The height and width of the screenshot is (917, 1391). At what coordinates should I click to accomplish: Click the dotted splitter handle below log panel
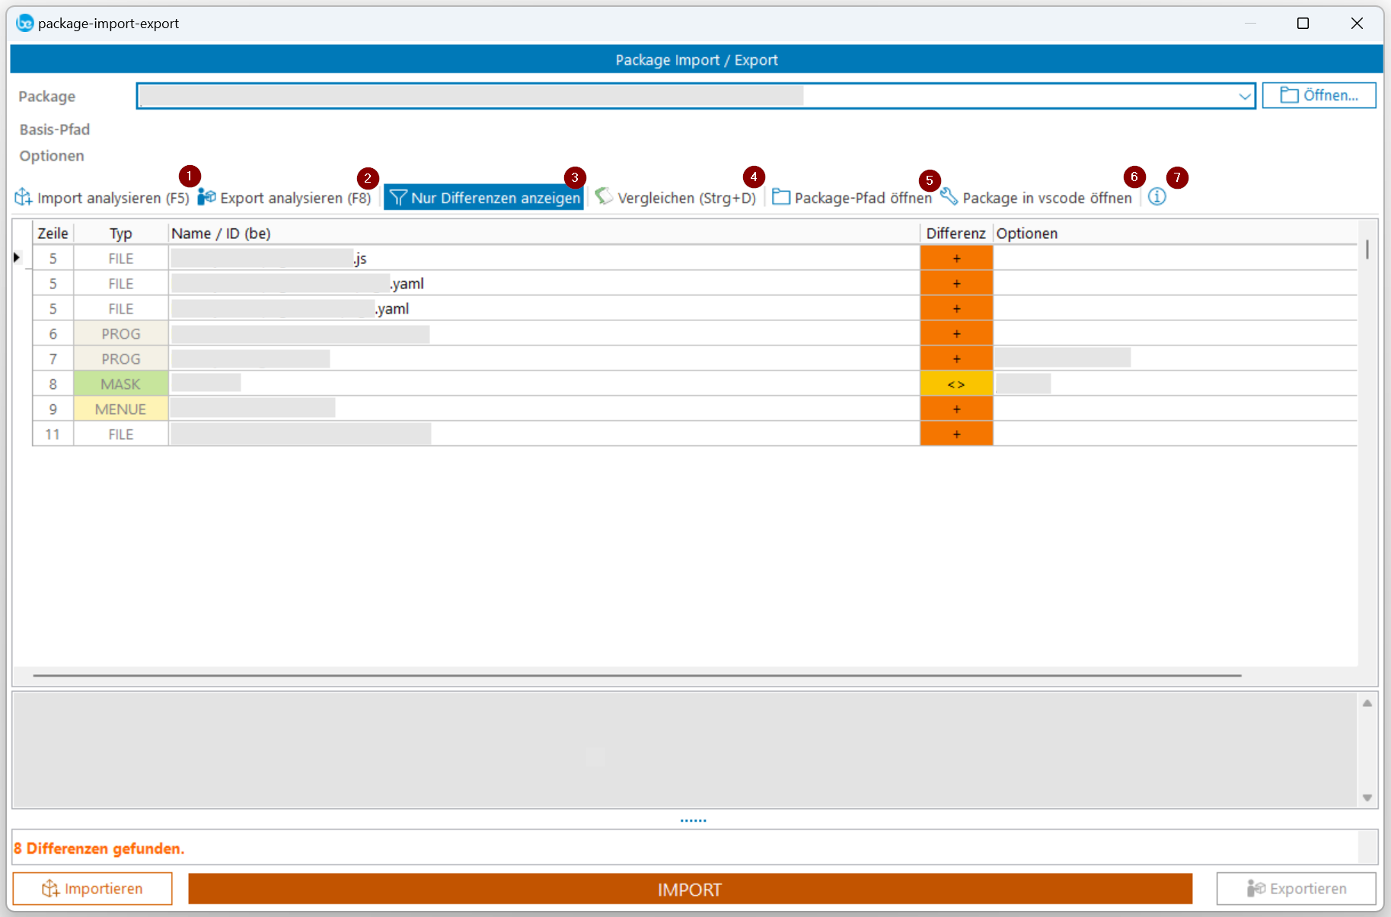point(693,820)
